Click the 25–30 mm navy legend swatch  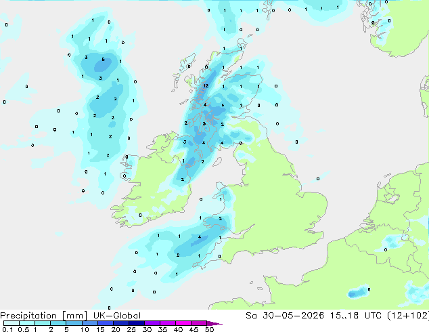[136, 323]
